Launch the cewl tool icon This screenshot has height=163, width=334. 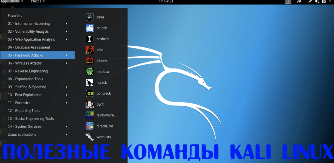pyautogui.click(x=90, y=17)
